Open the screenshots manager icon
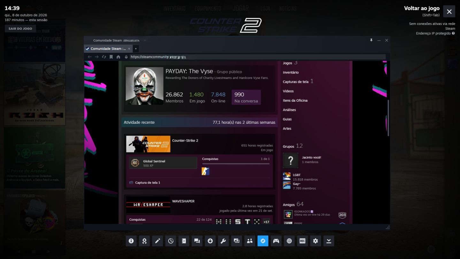Viewport: 460px width, 259px height. [x=236, y=241]
